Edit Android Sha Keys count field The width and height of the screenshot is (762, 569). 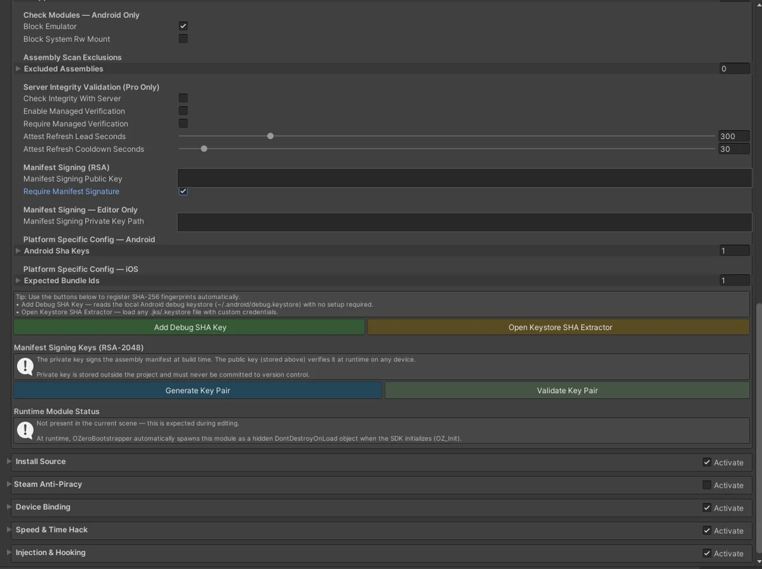(734, 251)
